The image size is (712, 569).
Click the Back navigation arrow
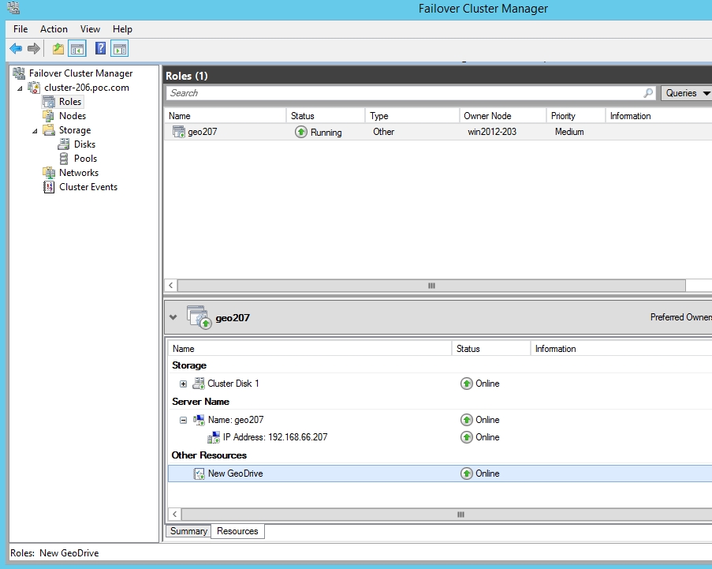17,48
